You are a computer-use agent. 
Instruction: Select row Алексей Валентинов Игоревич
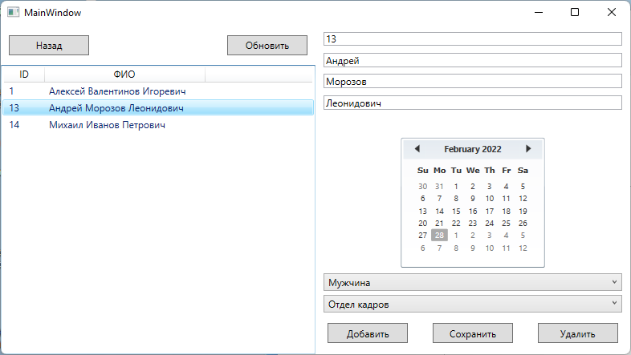pos(158,91)
